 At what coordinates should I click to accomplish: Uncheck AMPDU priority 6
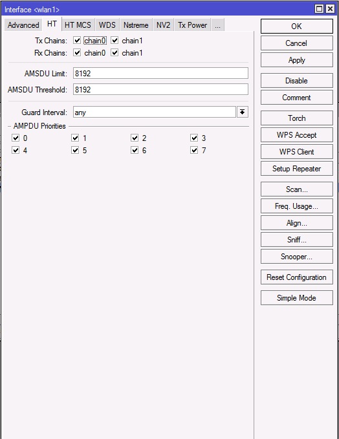click(x=135, y=151)
